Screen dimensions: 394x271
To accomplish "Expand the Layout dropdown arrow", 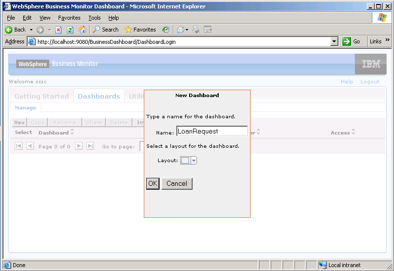I will click(194, 160).
